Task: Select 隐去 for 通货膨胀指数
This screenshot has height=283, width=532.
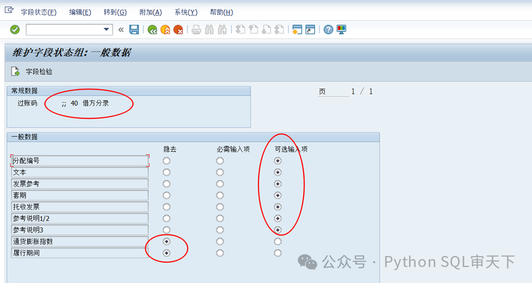Action: (166, 241)
